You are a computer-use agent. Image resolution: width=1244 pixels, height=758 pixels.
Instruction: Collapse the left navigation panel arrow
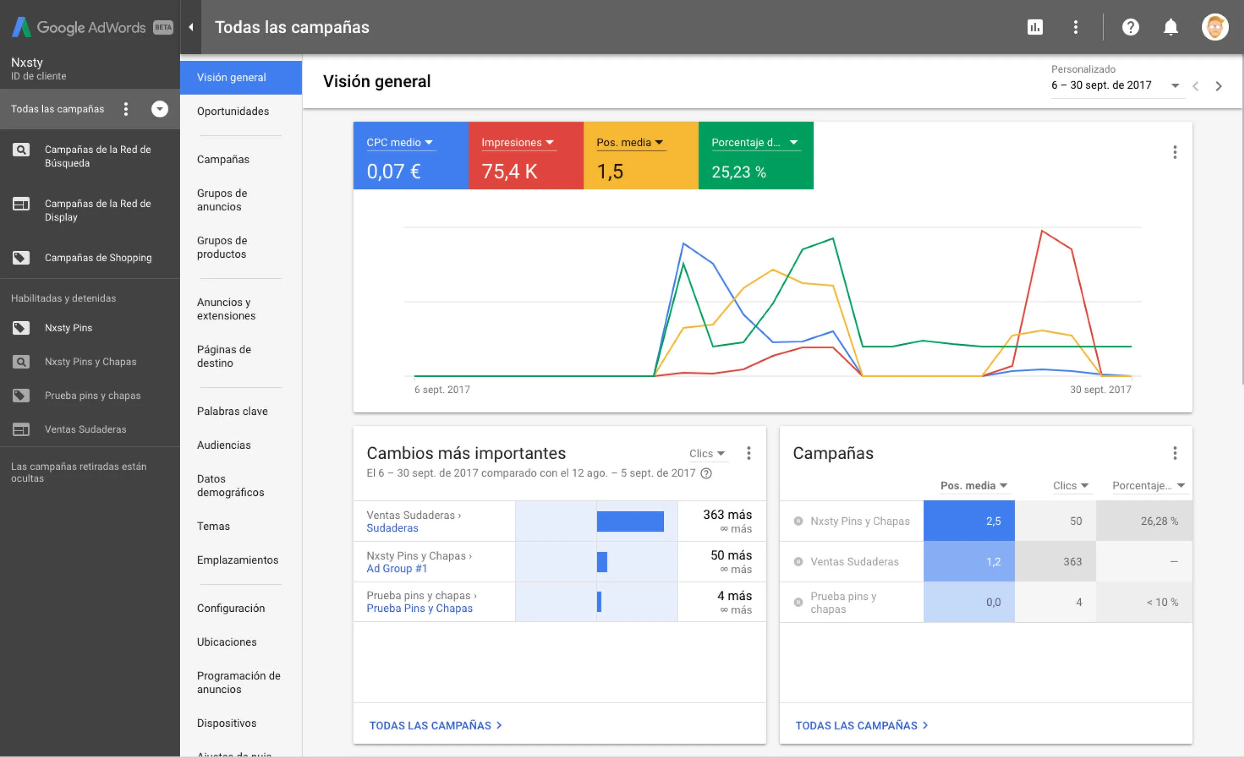191,27
